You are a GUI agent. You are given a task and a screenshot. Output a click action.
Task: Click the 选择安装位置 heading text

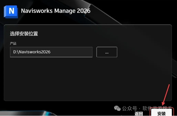[24, 34]
